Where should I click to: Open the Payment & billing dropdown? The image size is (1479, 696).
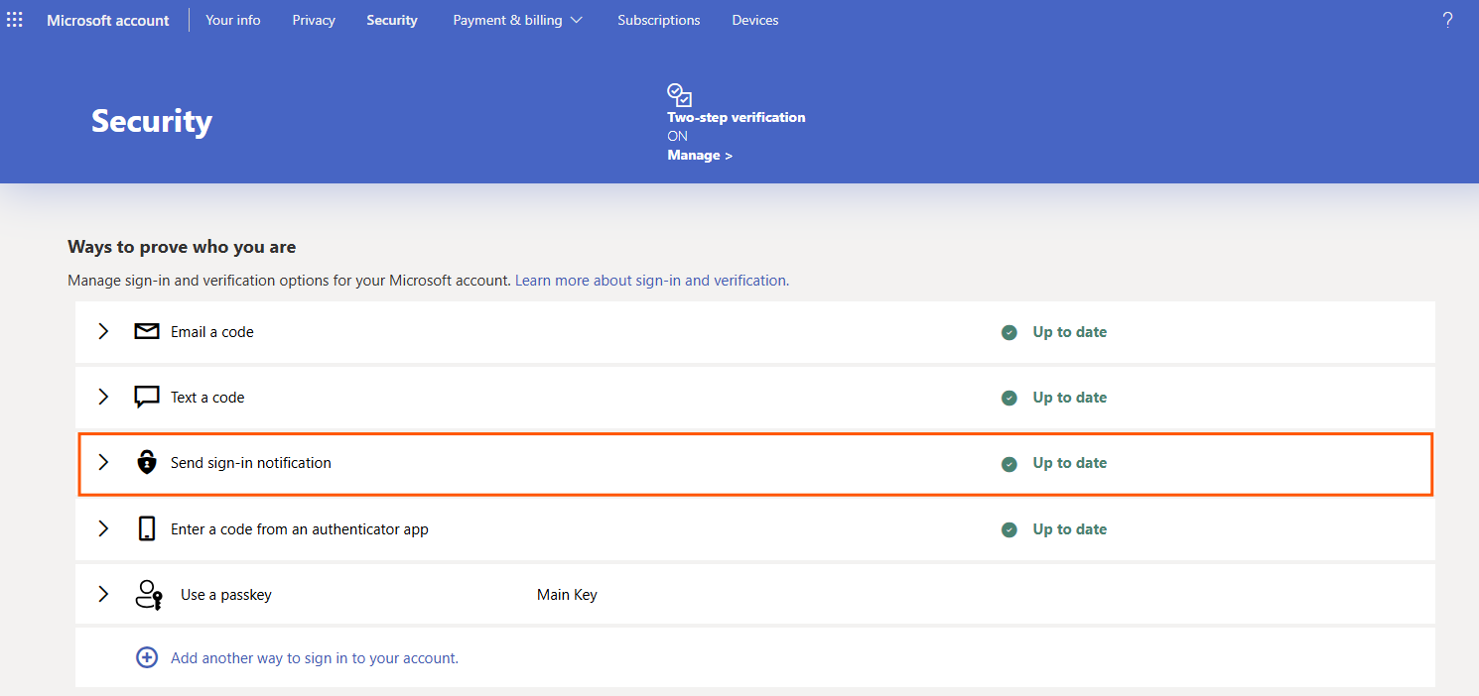coord(518,20)
